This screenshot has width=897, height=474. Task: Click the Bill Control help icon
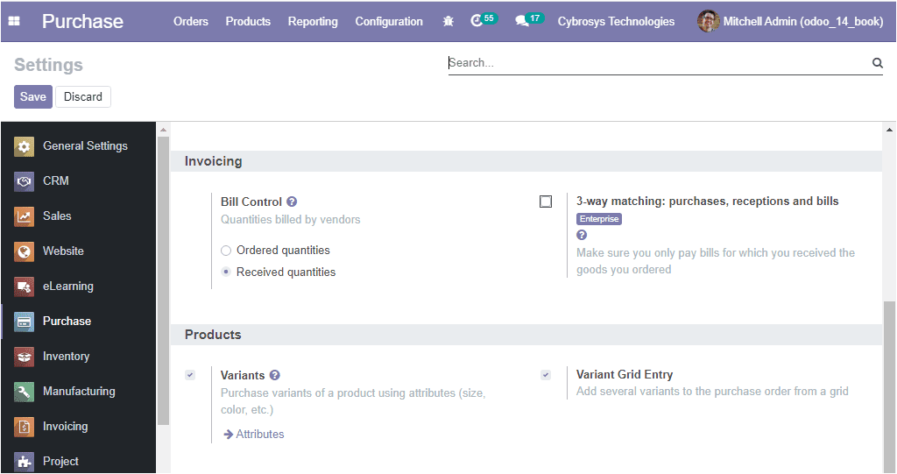(292, 202)
